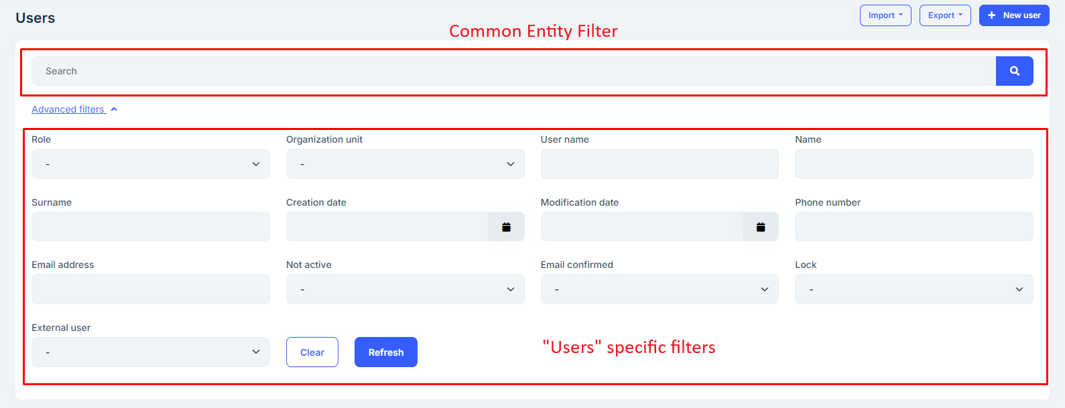Click the Search input field
Screen dimensions: 1065x408
click(x=469, y=71)
